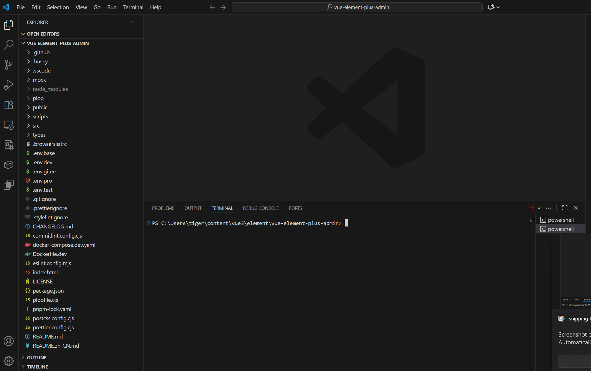Expand the types folder
This screenshot has width=591, height=371.
81,135
